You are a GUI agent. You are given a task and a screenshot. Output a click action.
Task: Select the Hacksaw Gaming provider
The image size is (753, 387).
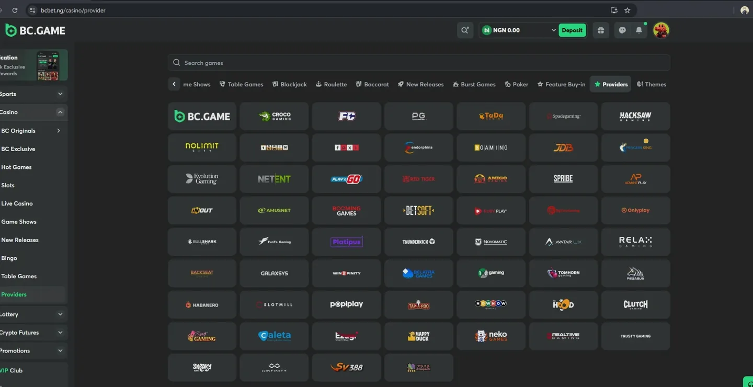635,116
